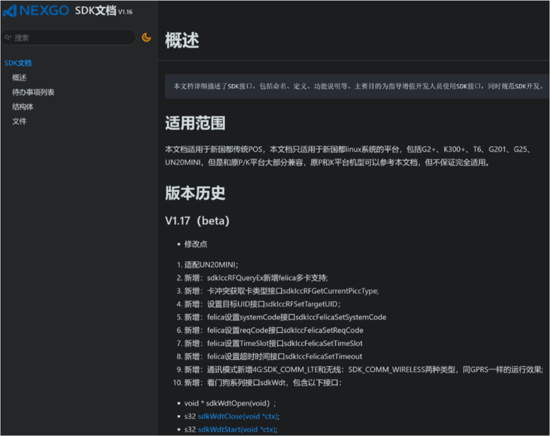Image resolution: width=550 pixels, height=436 pixels.
Task: Click the V1.17 (beta) version heading
Action: pyautogui.click(x=197, y=220)
